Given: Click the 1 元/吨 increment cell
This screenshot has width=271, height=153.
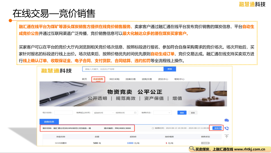Looking at the screenshot, I should pos(169,143).
